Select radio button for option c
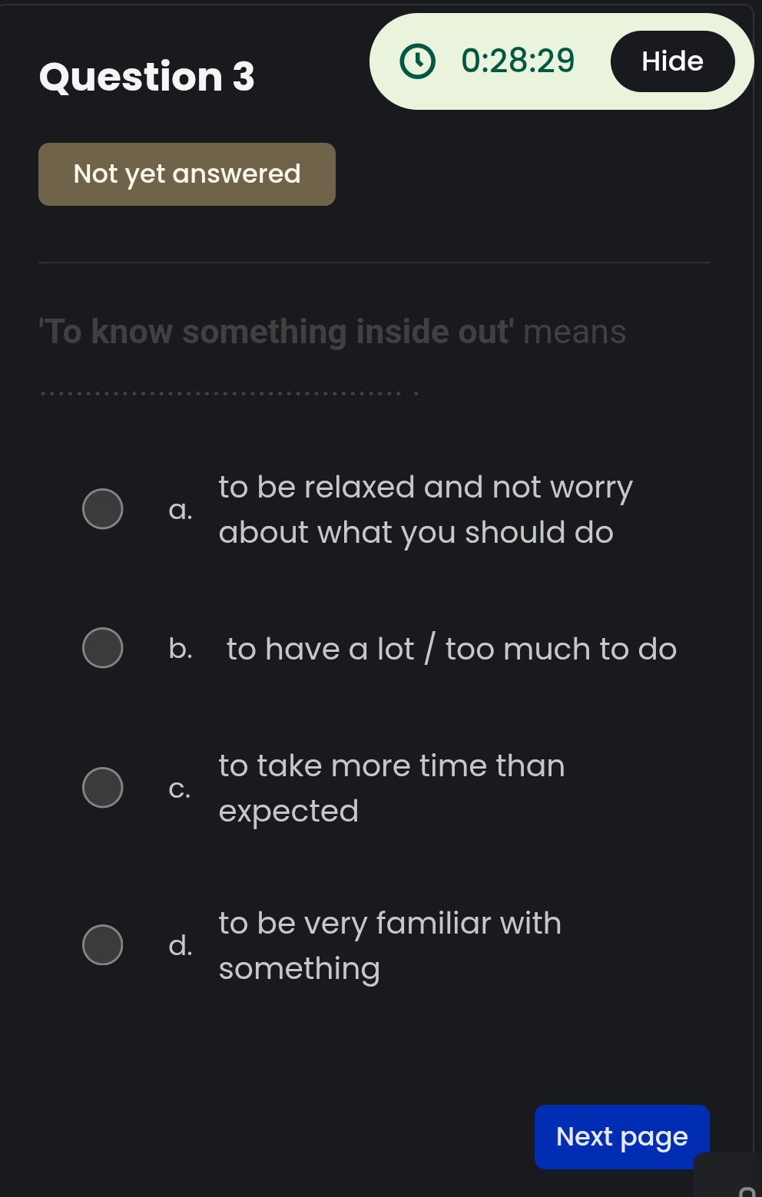Screen dimensions: 762x1197 102,787
